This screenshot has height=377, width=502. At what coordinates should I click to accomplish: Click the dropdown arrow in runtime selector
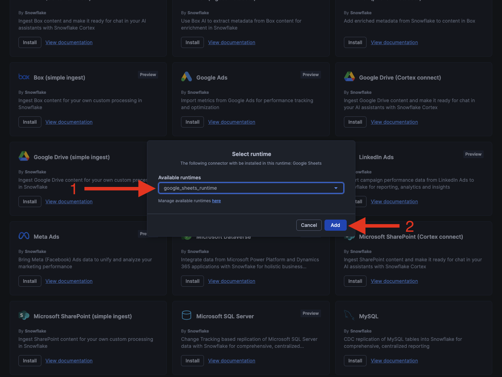[x=336, y=188]
